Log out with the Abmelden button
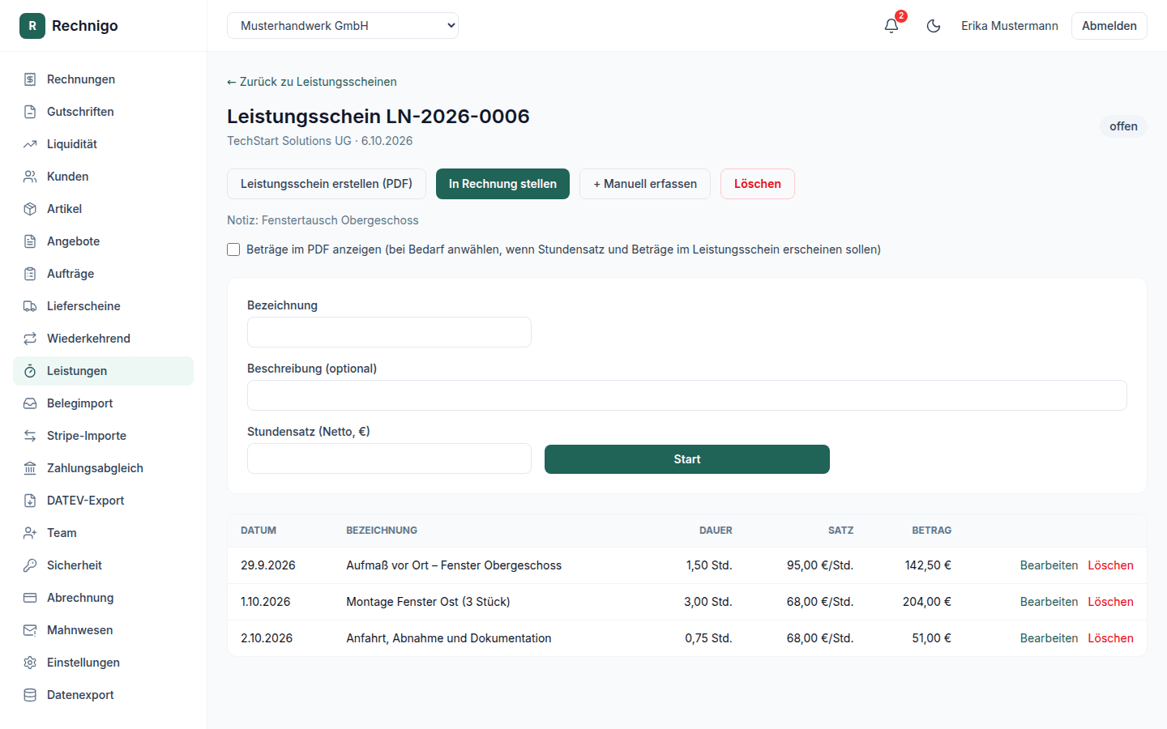Image resolution: width=1167 pixels, height=729 pixels. tap(1109, 26)
